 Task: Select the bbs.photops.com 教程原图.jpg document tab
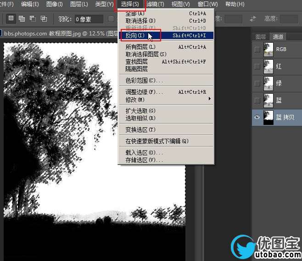tap(59, 34)
